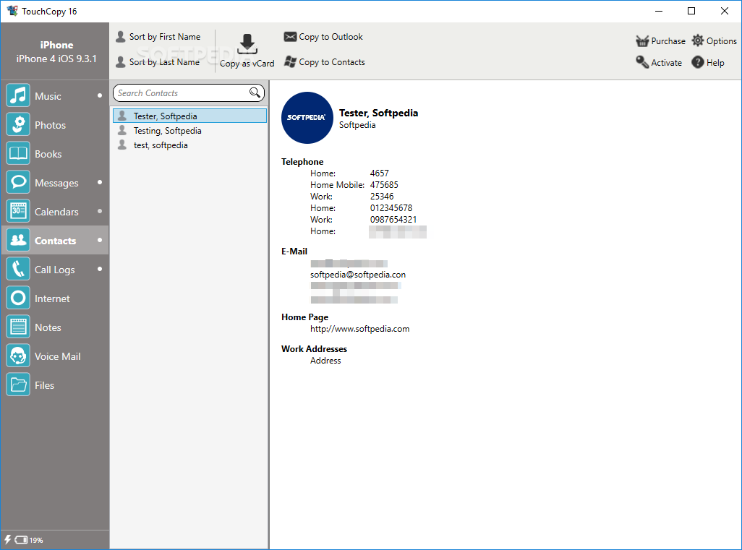Open the Messages section icon

click(18, 183)
